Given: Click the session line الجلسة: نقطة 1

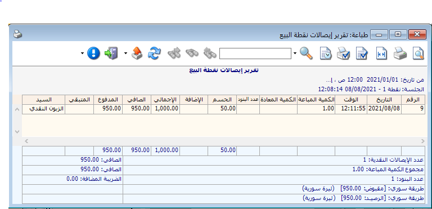Looking at the screenshot, I should [x=371, y=90].
